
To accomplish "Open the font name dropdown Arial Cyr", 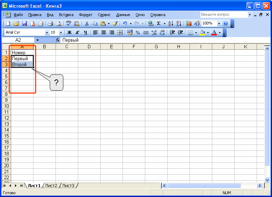I will (47, 33).
